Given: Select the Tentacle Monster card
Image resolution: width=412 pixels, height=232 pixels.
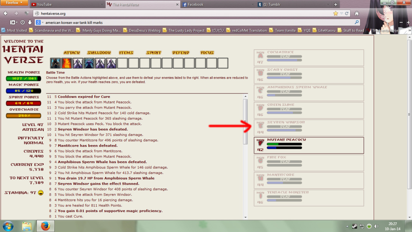Looking at the screenshot, I should [x=309, y=198].
